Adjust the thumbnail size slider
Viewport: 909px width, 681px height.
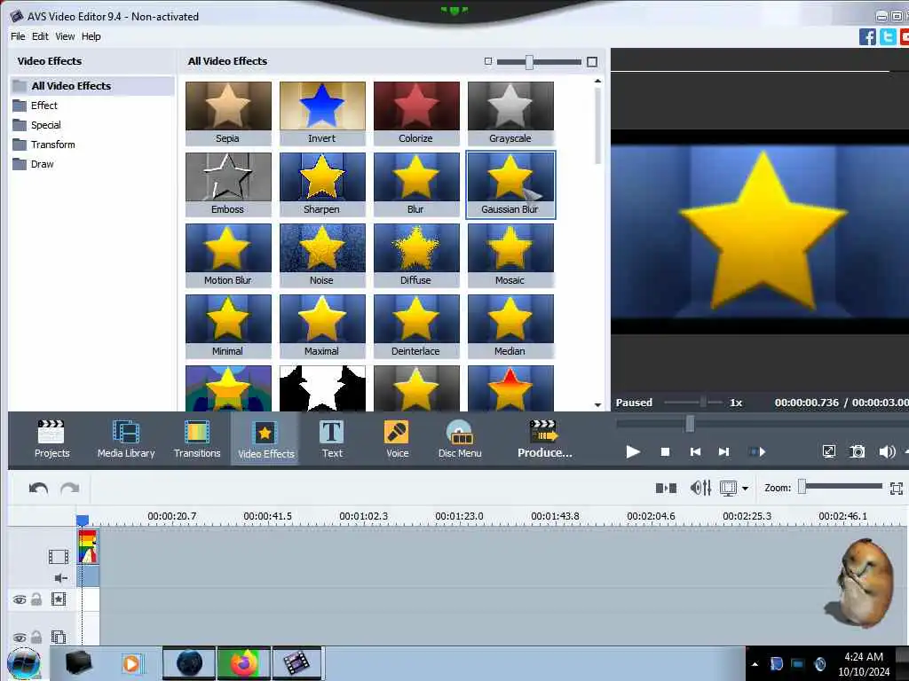529,62
